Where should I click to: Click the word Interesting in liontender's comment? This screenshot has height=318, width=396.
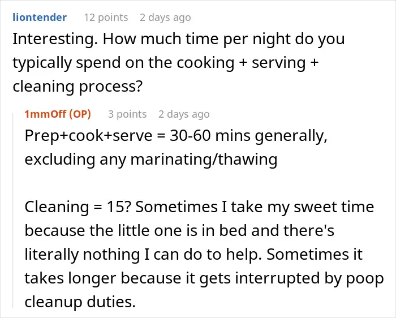click(x=53, y=39)
